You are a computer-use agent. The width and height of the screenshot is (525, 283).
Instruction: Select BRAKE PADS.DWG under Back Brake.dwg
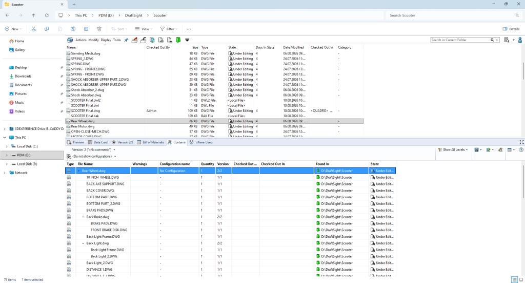(104, 223)
